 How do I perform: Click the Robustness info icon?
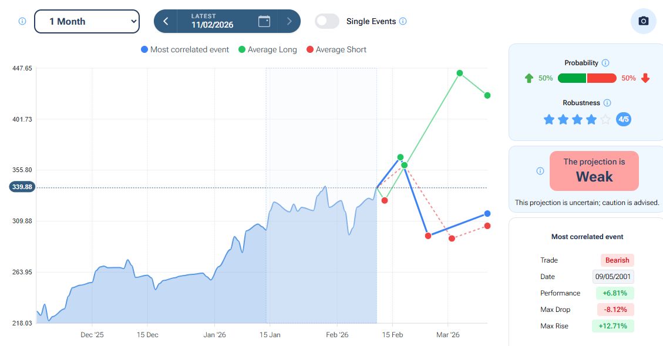tap(607, 103)
